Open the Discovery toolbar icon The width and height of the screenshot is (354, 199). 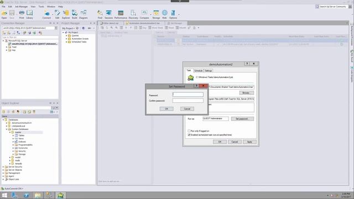(133, 14)
